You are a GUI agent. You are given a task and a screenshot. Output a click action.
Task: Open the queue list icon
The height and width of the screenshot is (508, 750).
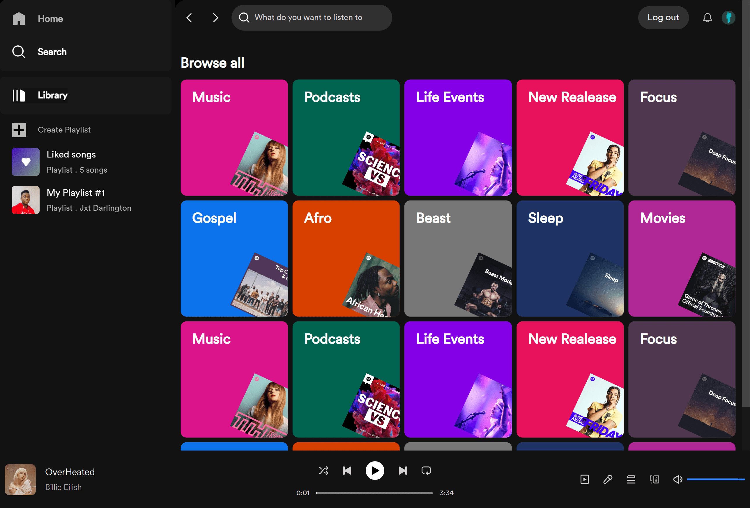pyautogui.click(x=631, y=479)
